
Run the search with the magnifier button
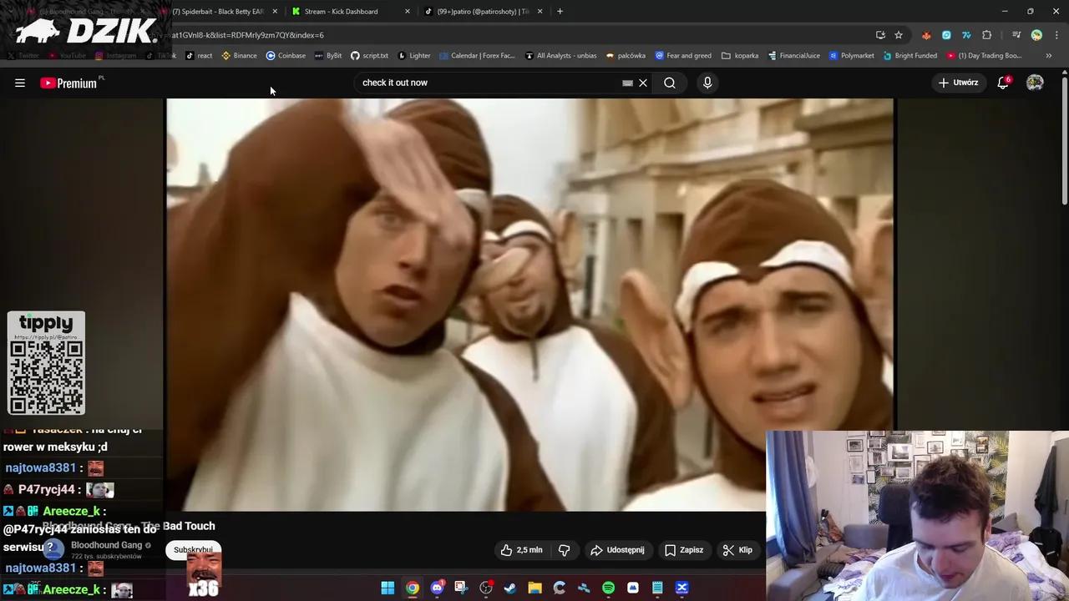670,83
